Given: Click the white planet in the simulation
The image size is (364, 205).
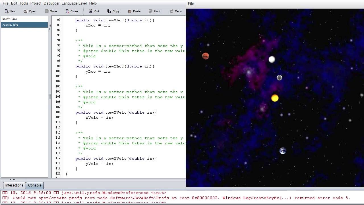Looking at the screenshot, I should click(x=272, y=59).
